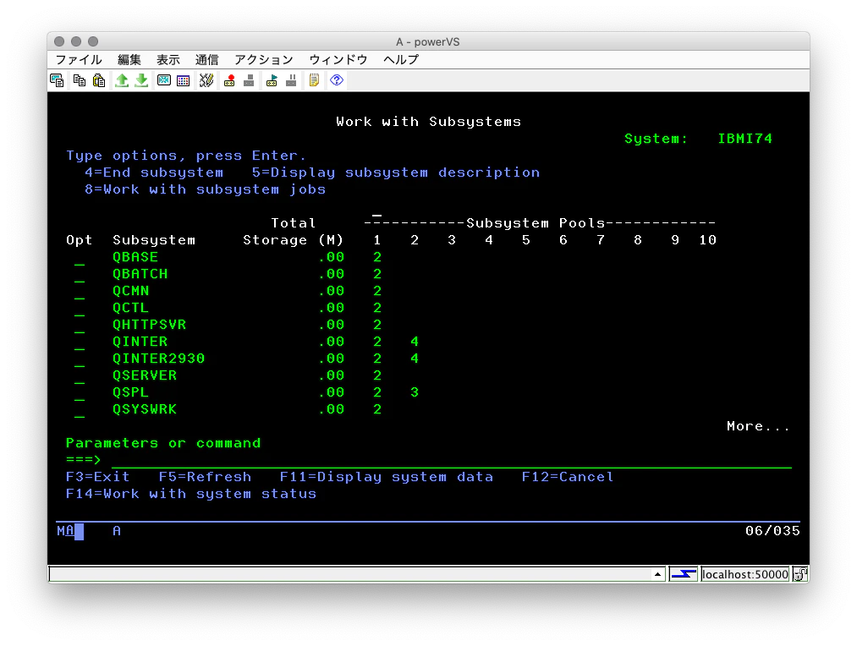Viewport: 857px width, 646px height.
Task: Click the keyboard remap pencil icon
Action: [206, 80]
